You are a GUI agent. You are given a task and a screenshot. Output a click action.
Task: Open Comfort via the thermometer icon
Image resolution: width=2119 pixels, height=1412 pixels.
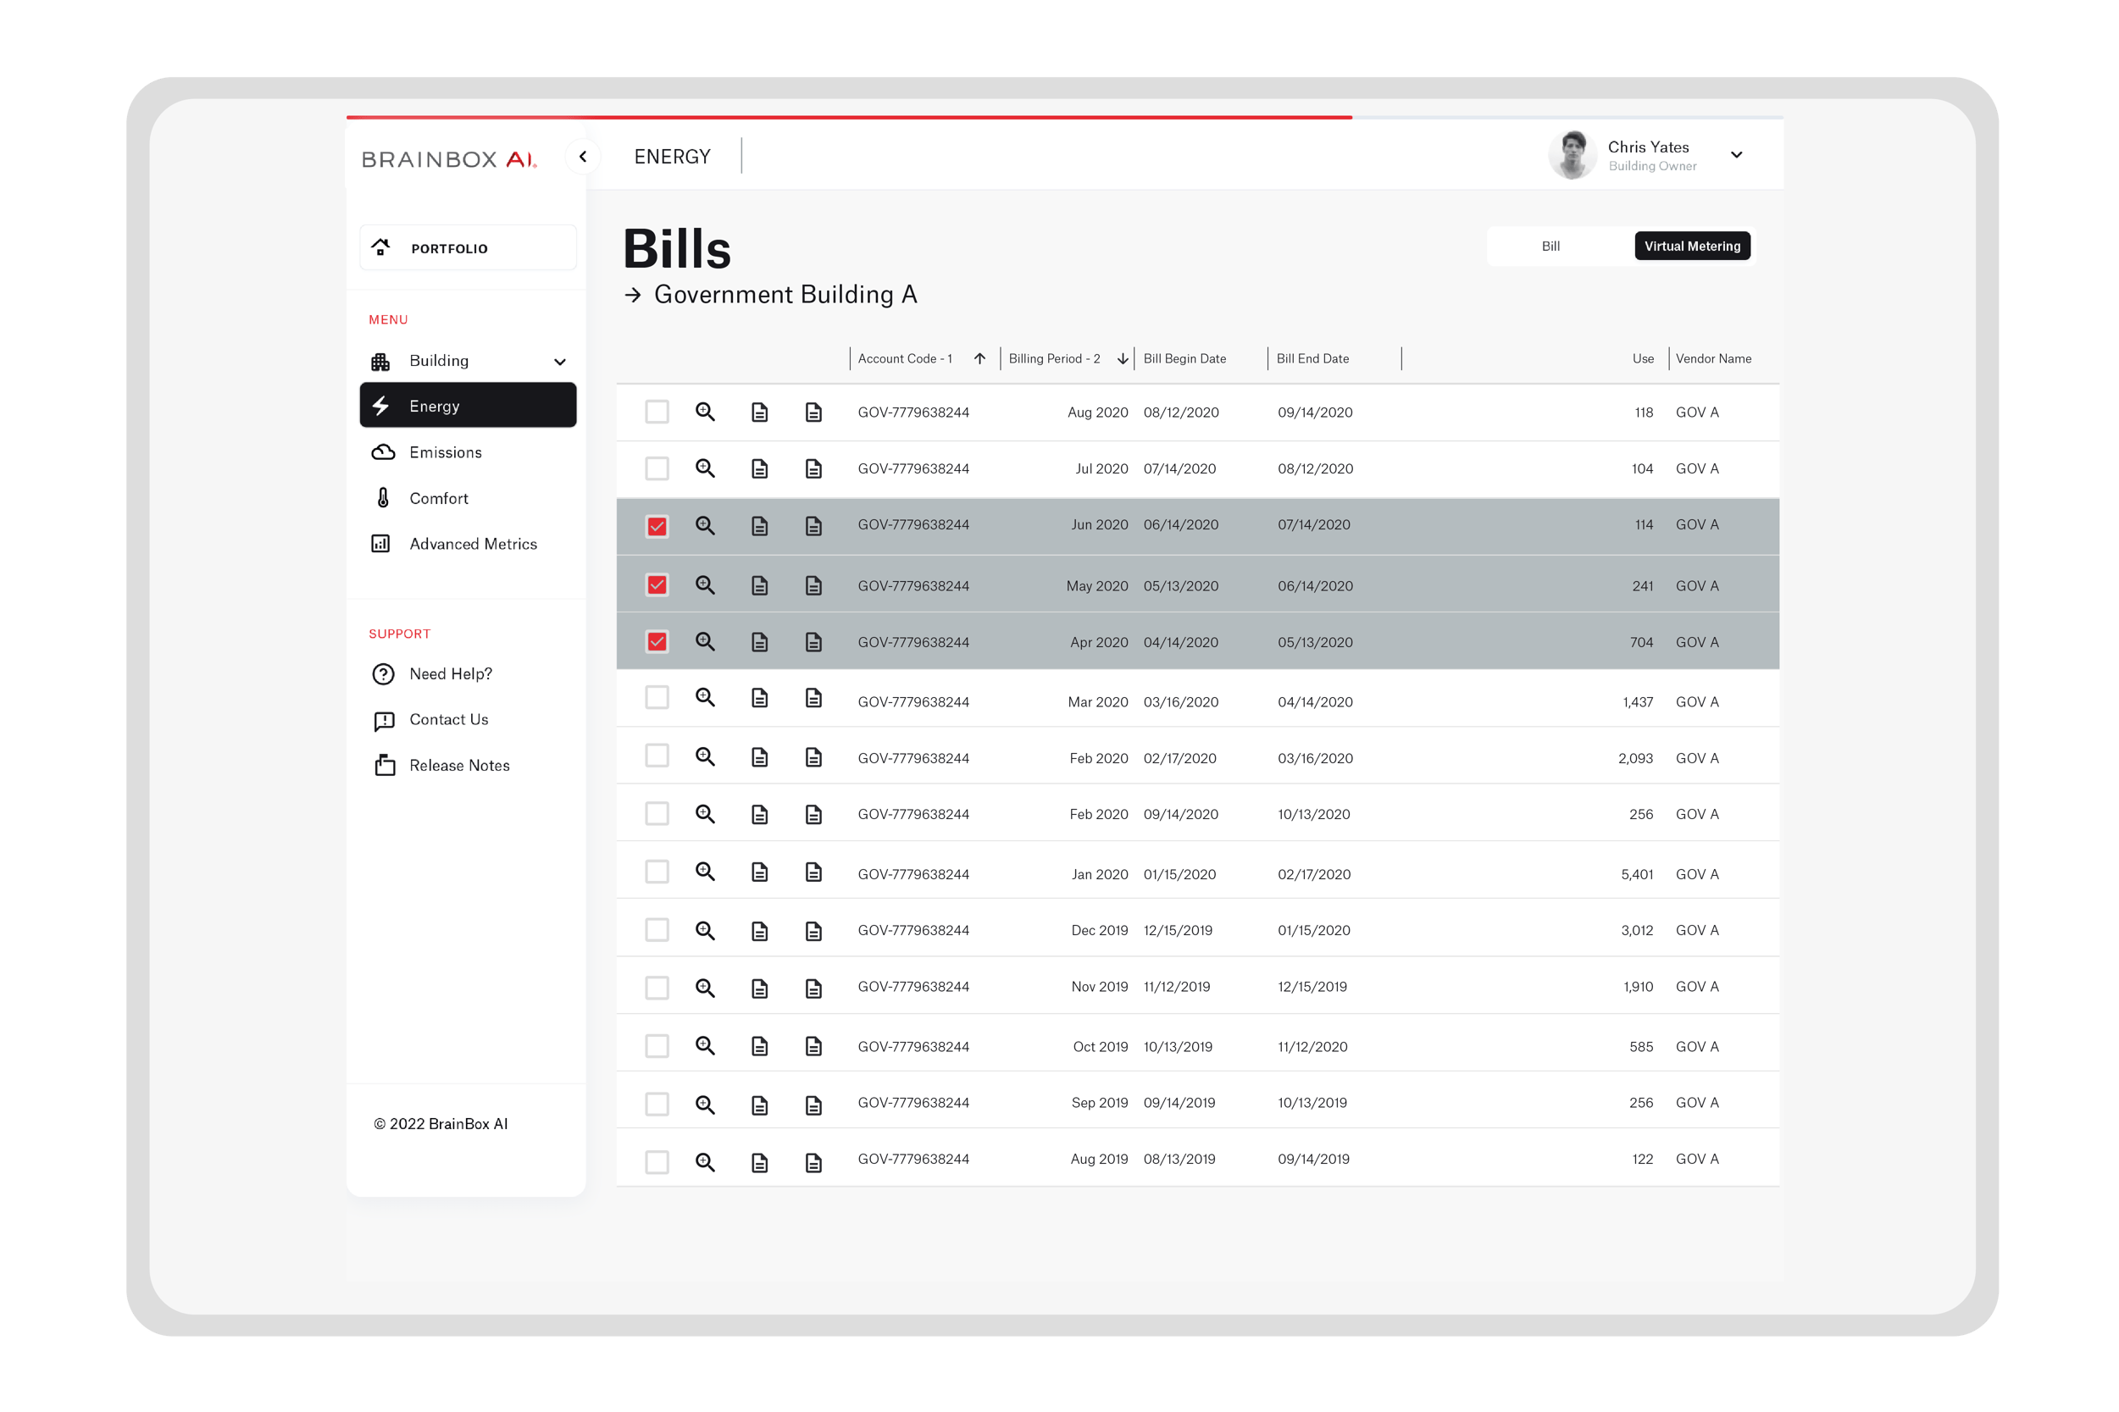tap(383, 498)
